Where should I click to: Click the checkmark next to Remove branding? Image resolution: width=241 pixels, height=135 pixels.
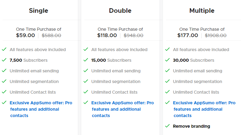point(167,126)
